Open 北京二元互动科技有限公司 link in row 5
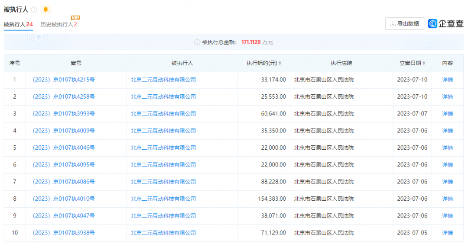The image size is (468, 244). [x=163, y=148]
